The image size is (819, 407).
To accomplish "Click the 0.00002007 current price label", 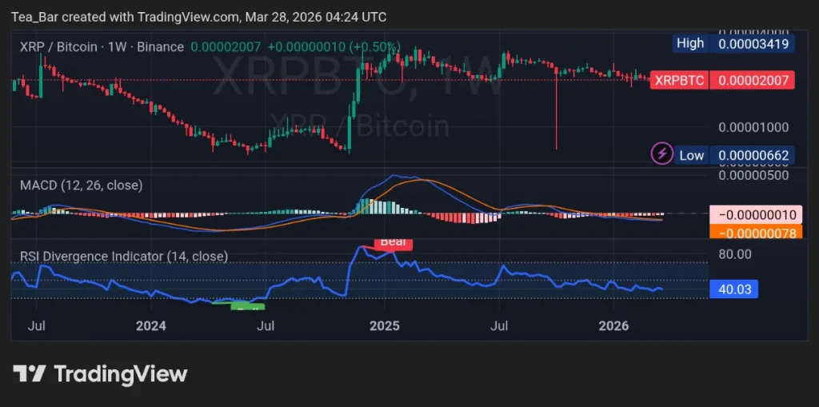I will [x=753, y=81].
